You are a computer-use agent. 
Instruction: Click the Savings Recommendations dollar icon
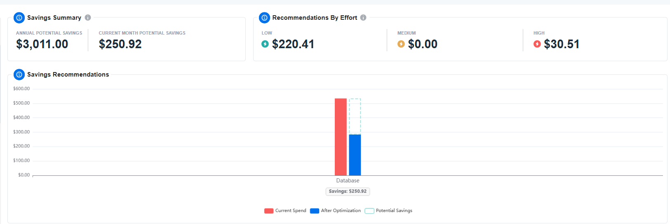19,75
